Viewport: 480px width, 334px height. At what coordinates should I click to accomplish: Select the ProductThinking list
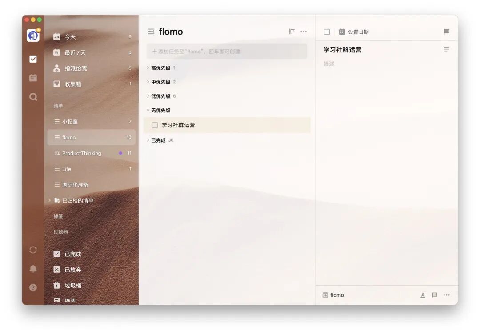(x=92, y=153)
